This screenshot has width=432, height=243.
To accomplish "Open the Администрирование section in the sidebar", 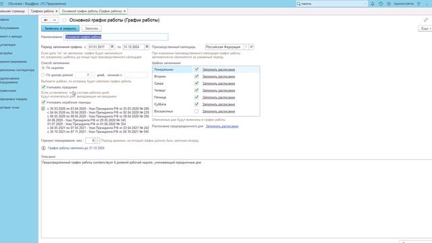I will (x=13, y=61).
